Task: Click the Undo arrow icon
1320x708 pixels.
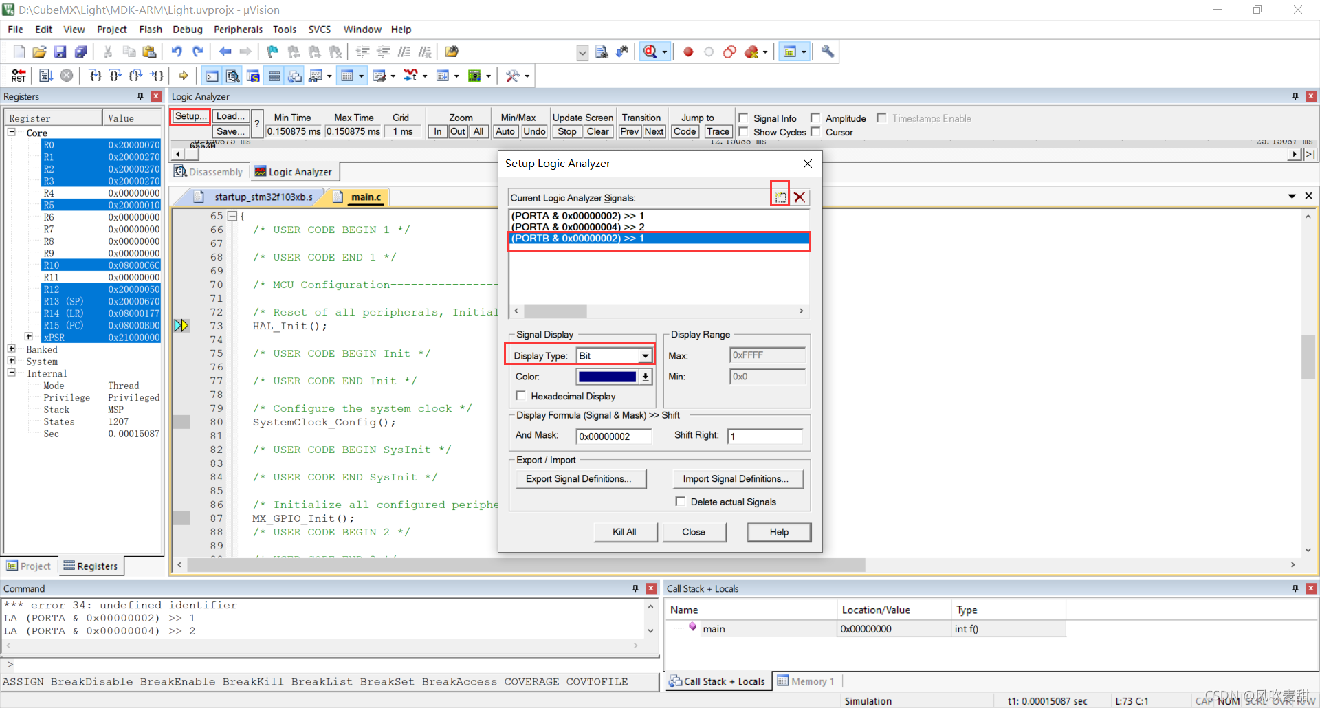Action: (177, 52)
